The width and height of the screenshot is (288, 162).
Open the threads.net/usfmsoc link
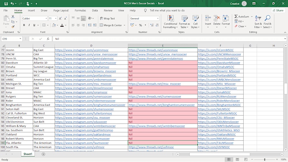tap(151, 147)
